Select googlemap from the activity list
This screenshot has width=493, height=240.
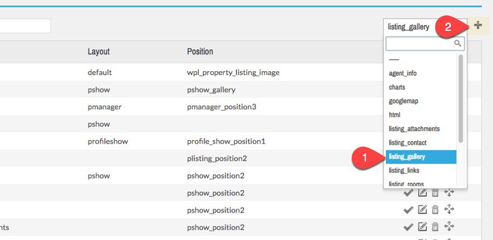403,101
